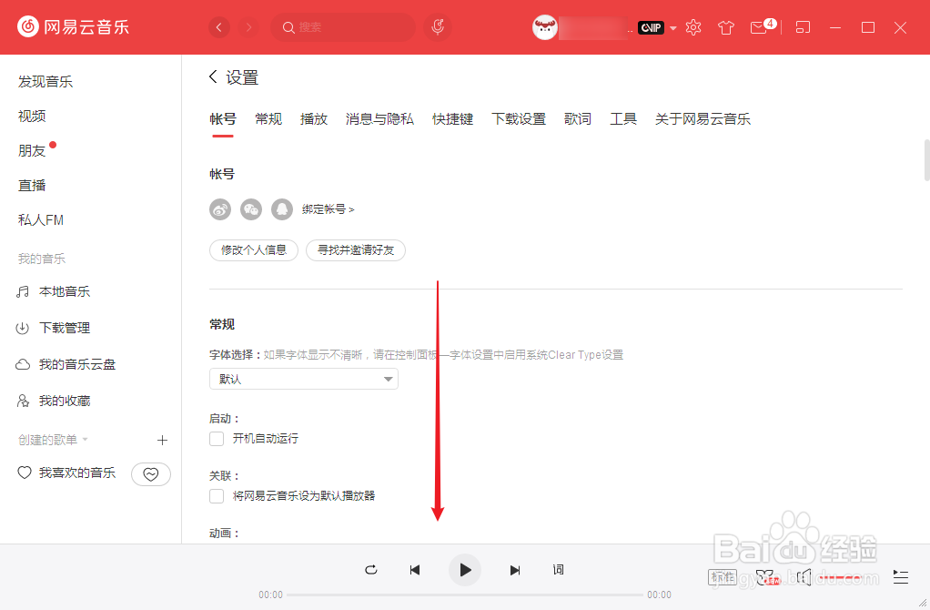Screen dimensions: 930x610
Task: Open the 快捷键 tab
Action: 452,119
